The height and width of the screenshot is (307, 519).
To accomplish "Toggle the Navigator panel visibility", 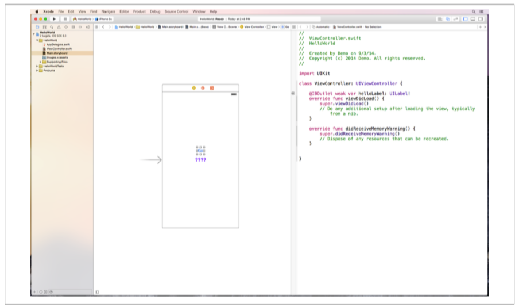I will pos(465,19).
